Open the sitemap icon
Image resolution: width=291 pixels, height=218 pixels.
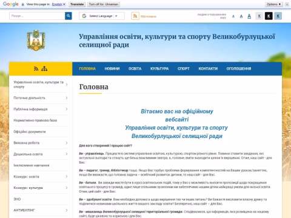(44, 69)
